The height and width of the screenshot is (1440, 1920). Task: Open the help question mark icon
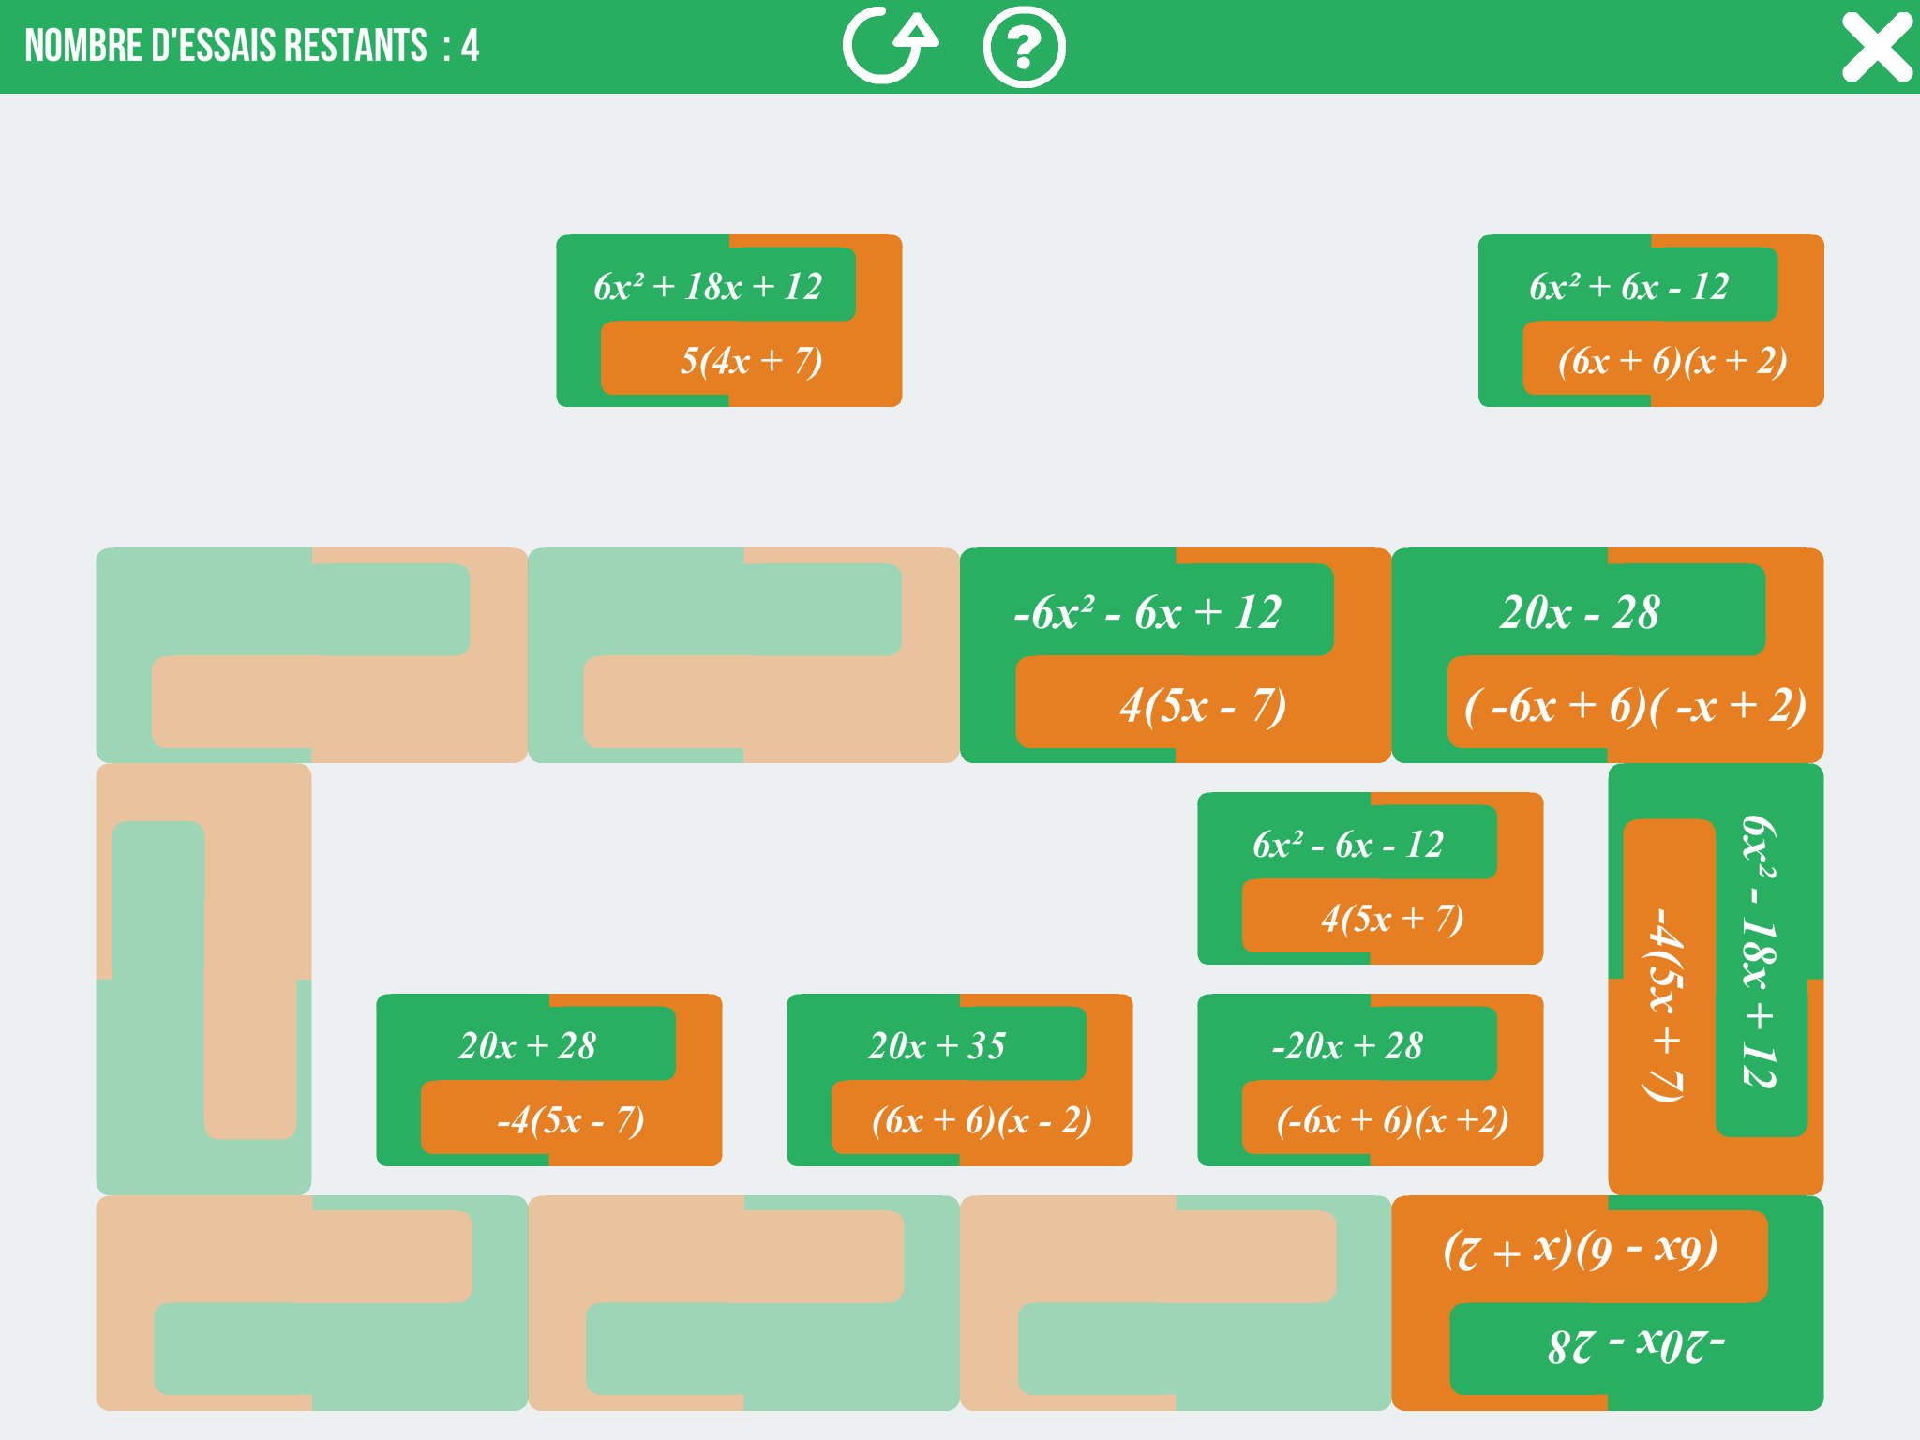(1024, 46)
